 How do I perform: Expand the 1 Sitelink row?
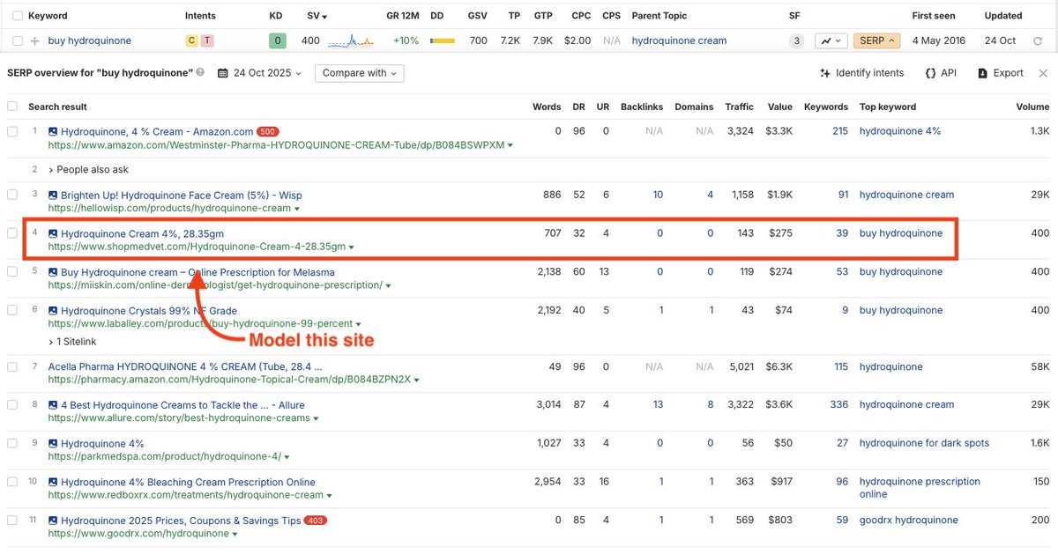[x=72, y=341]
